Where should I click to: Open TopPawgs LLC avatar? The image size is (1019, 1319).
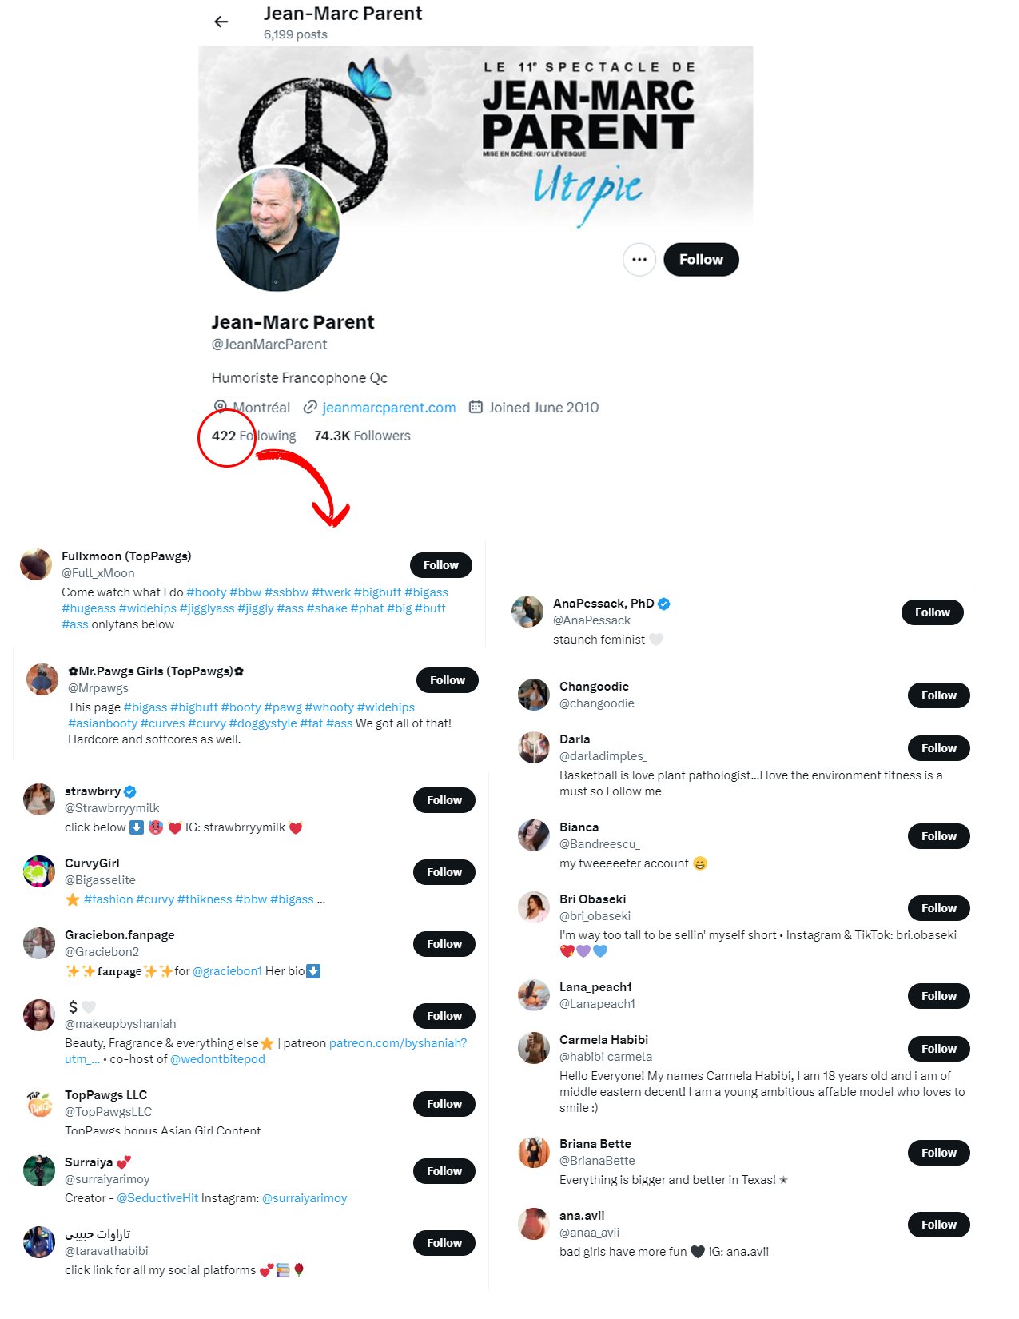click(39, 1104)
